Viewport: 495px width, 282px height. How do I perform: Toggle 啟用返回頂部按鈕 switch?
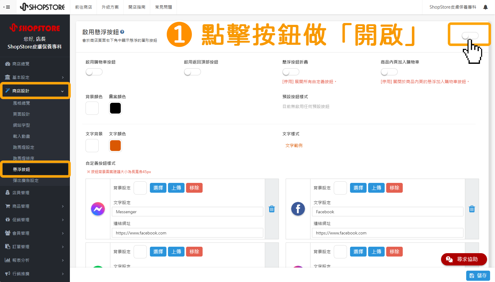pyautogui.click(x=192, y=72)
